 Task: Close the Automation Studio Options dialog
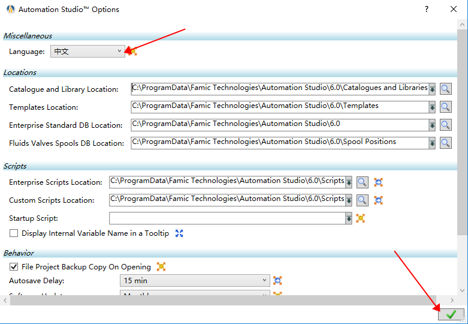tap(454, 9)
